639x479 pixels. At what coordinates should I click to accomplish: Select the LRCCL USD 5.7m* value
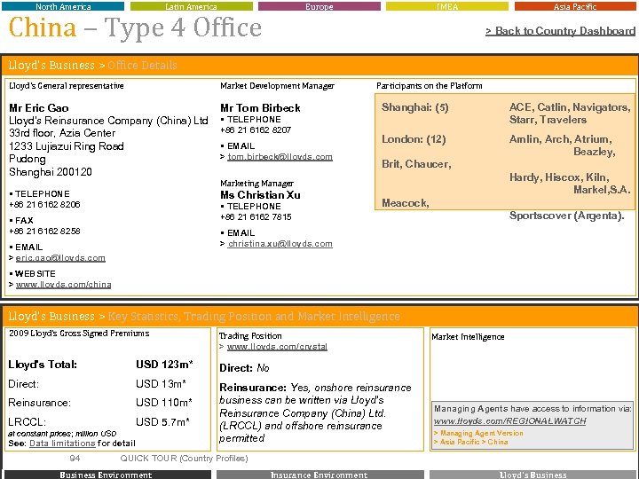click(162, 421)
